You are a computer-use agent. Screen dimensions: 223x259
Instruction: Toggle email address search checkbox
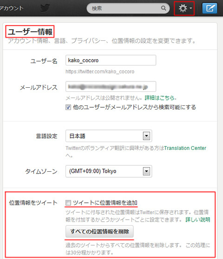(68, 107)
